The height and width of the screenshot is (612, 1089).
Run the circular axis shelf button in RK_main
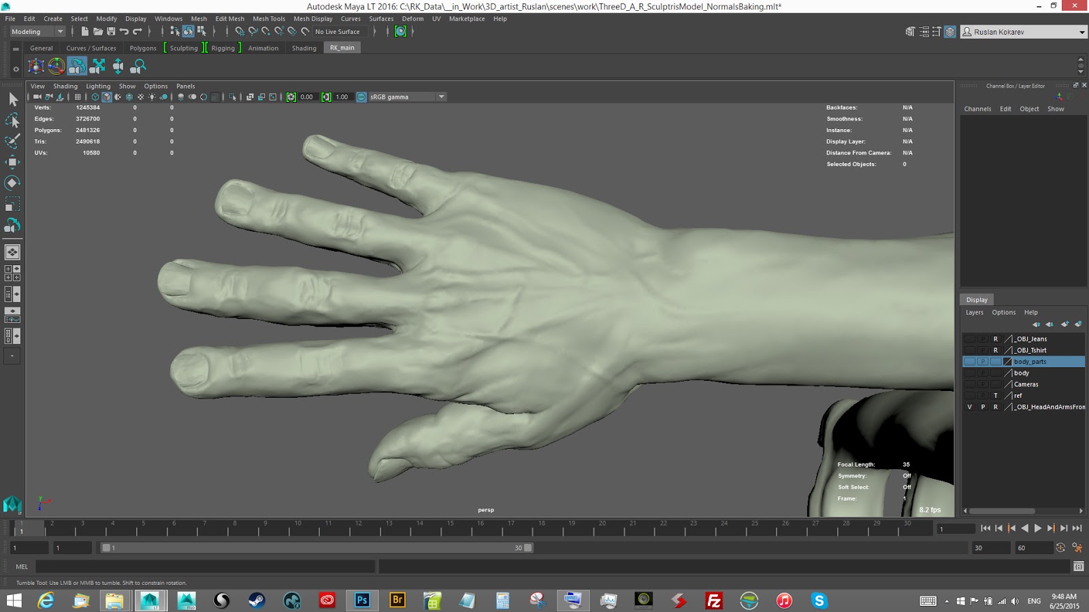[56, 66]
